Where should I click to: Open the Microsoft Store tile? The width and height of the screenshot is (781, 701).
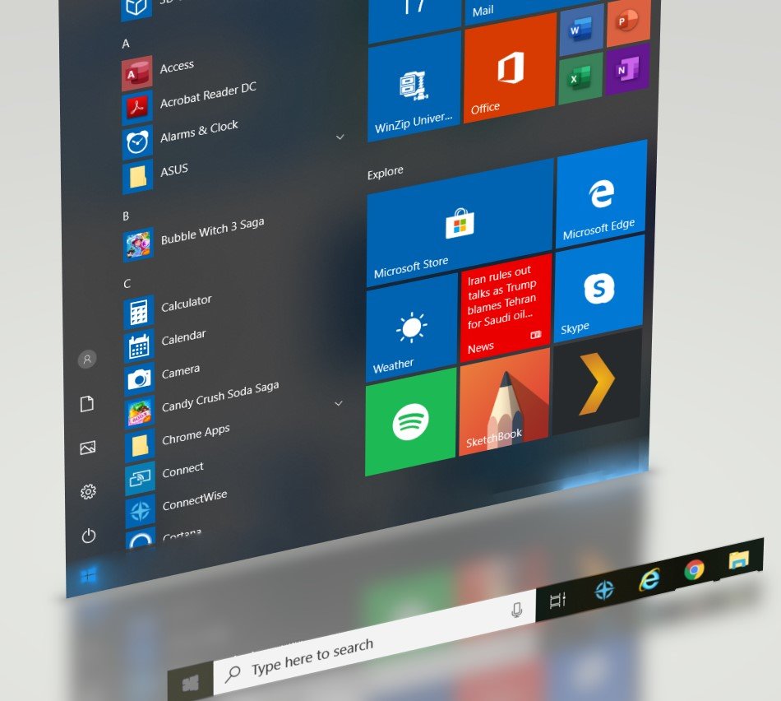[x=458, y=222]
